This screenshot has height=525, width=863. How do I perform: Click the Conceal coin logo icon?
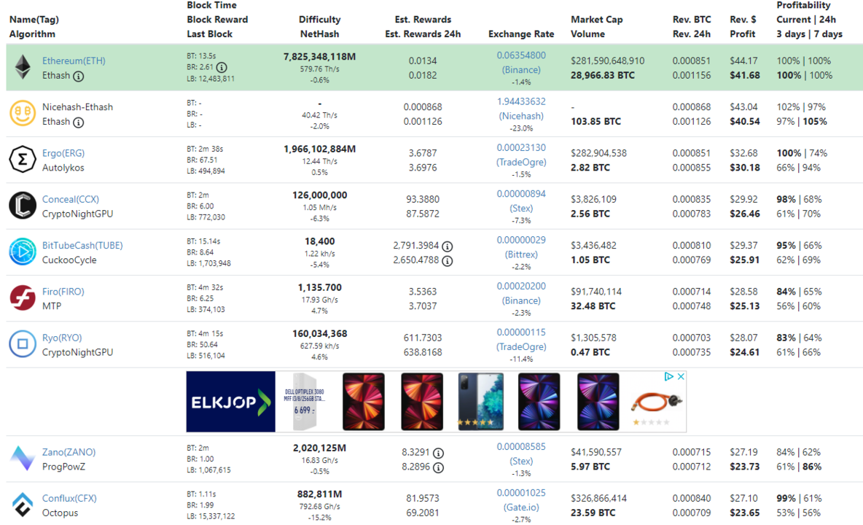[23, 206]
